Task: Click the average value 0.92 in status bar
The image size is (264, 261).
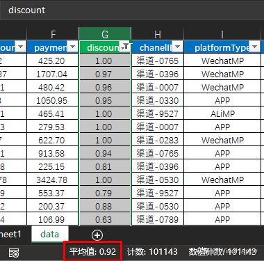Action: point(92,251)
